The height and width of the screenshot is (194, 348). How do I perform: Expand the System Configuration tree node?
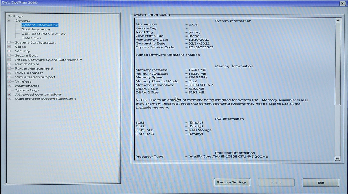point(9,42)
